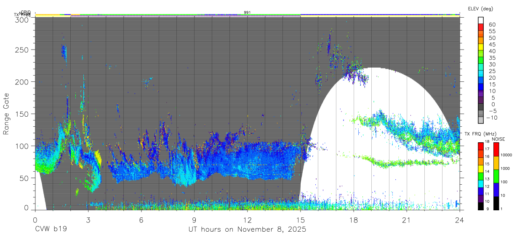Click the x-axis tick label '21'

[x=407, y=220]
